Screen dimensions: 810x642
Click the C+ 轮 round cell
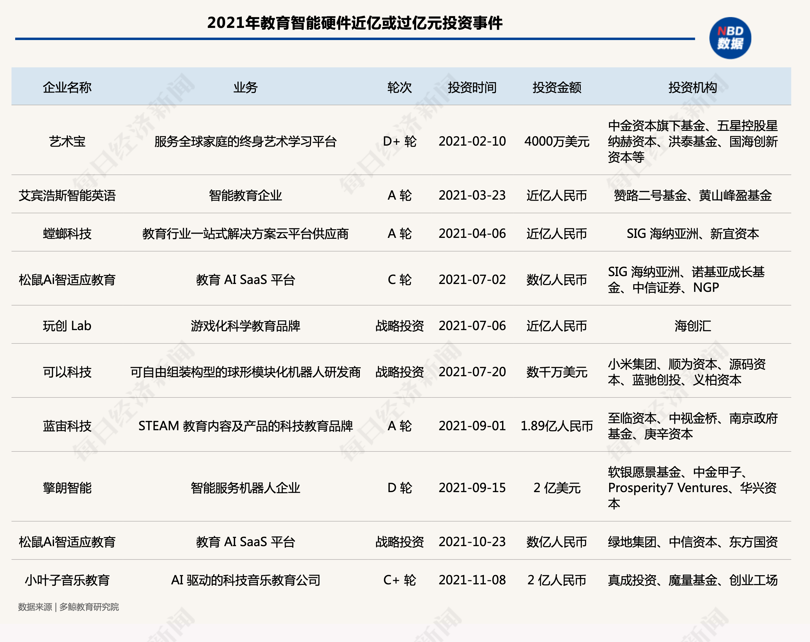click(x=399, y=580)
